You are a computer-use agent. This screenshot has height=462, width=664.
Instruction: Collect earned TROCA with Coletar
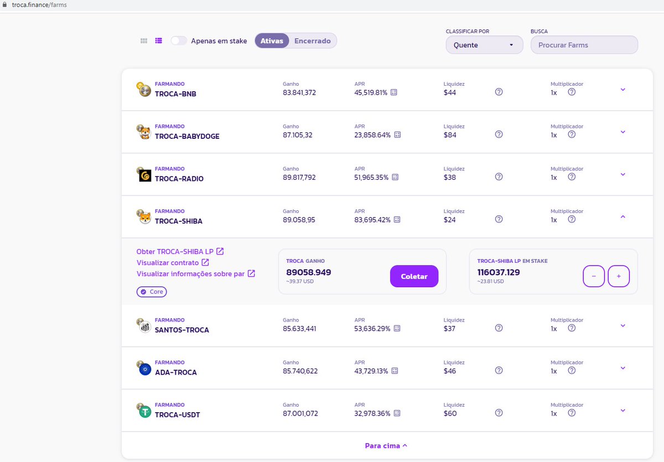(x=414, y=276)
